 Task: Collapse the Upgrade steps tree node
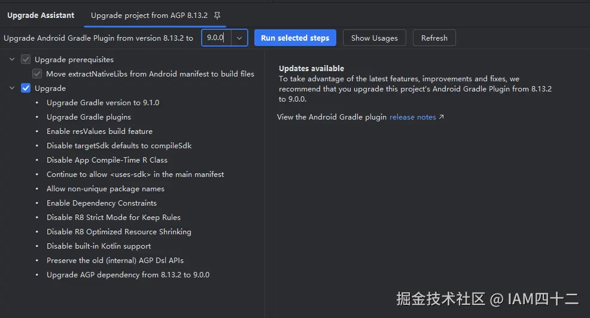click(12, 88)
